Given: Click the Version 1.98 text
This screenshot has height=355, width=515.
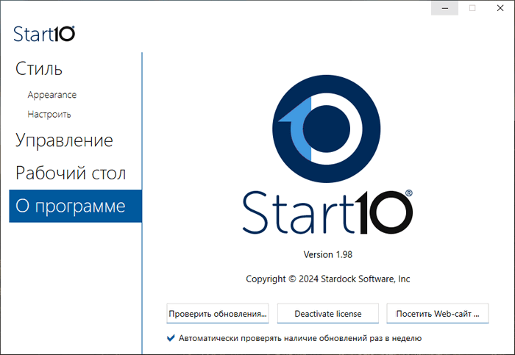Looking at the screenshot, I should (x=328, y=254).
